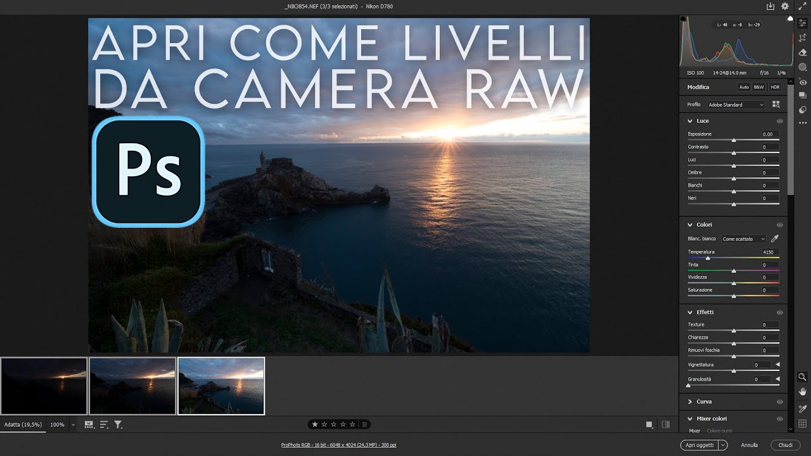The height and width of the screenshot is (456, 811).
Task: Toggle visibility of Effetti panel edits
Action: (780, 312)
